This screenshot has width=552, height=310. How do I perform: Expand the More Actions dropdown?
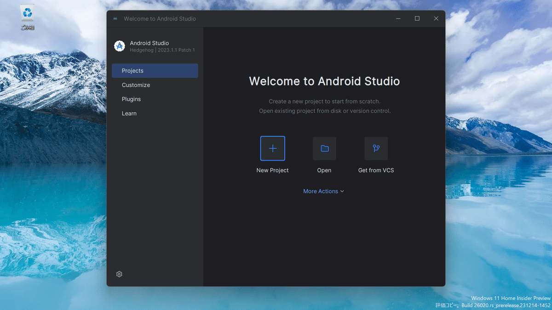point(324,191)
